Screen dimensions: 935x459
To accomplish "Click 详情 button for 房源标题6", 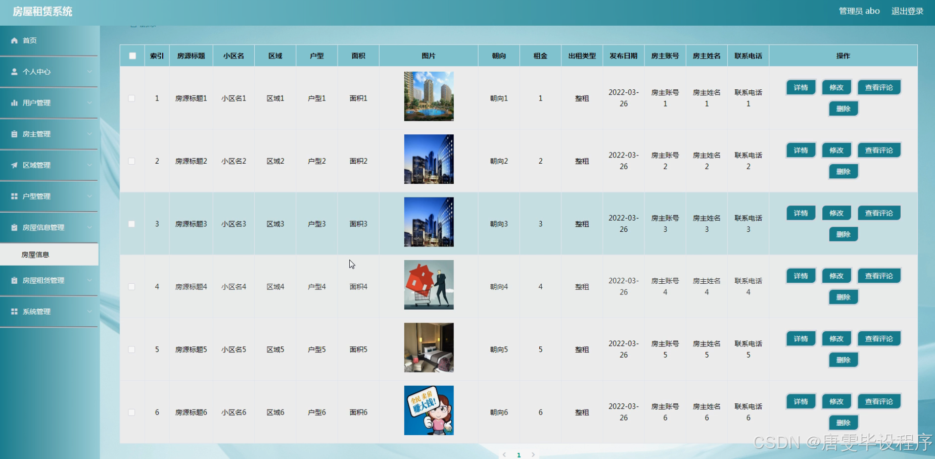I will [801, 401].
